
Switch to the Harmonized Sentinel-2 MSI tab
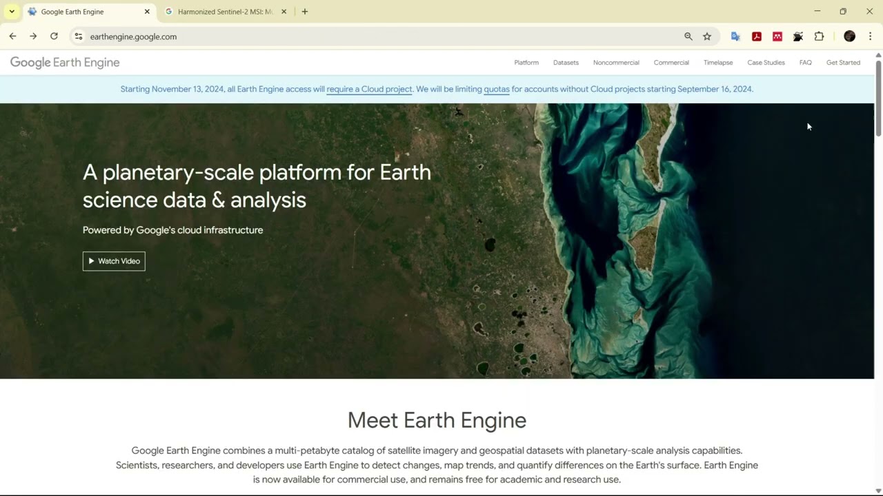pos(226,12)
